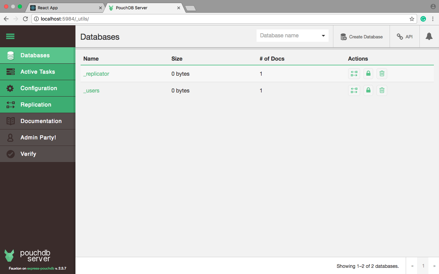The height and width of the screenshot is (274, 439).
Task: Toggle the hamburger sidebar menu icon
Action: tap(10, 36)
